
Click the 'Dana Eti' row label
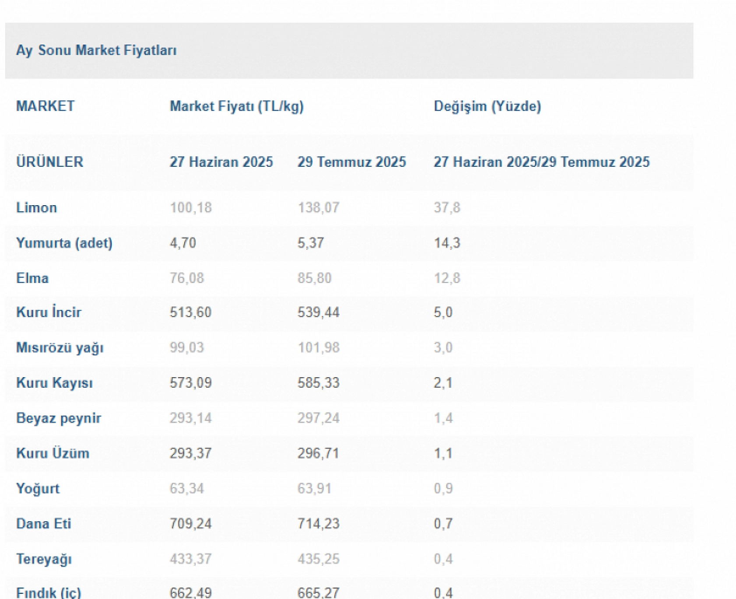(x=43, y=524)
